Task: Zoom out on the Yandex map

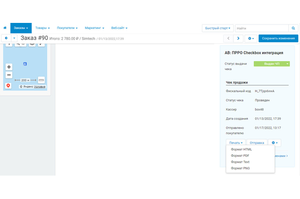Action: pyautogui.click(x=9, y=75)
